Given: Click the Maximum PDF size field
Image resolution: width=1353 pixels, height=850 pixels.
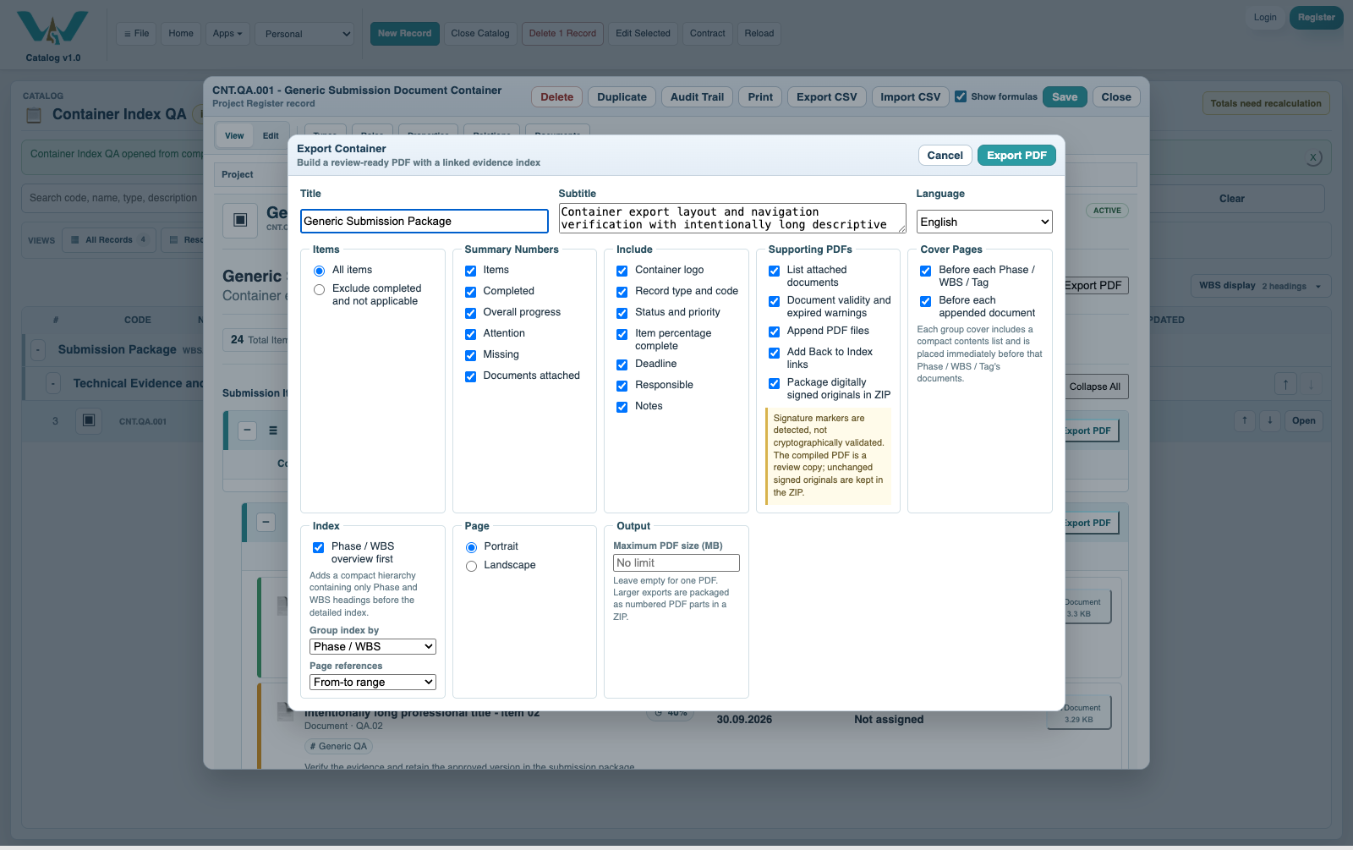Looking at the screenshot, I should click(x=676, y=563).
